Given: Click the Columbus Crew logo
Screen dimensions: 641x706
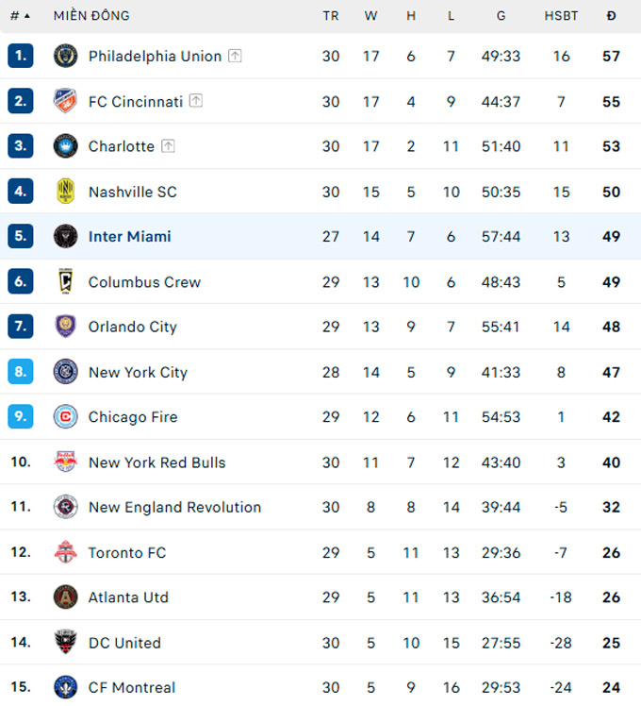Looking at the screenshot, I should [65, 281].
